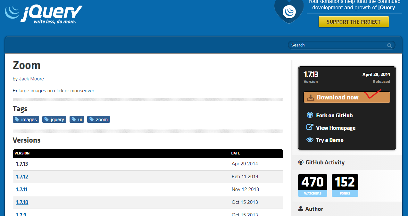Click the tag icon on jquery tag
The width and height of the screenshot is (408, 216).
[46, 120]
